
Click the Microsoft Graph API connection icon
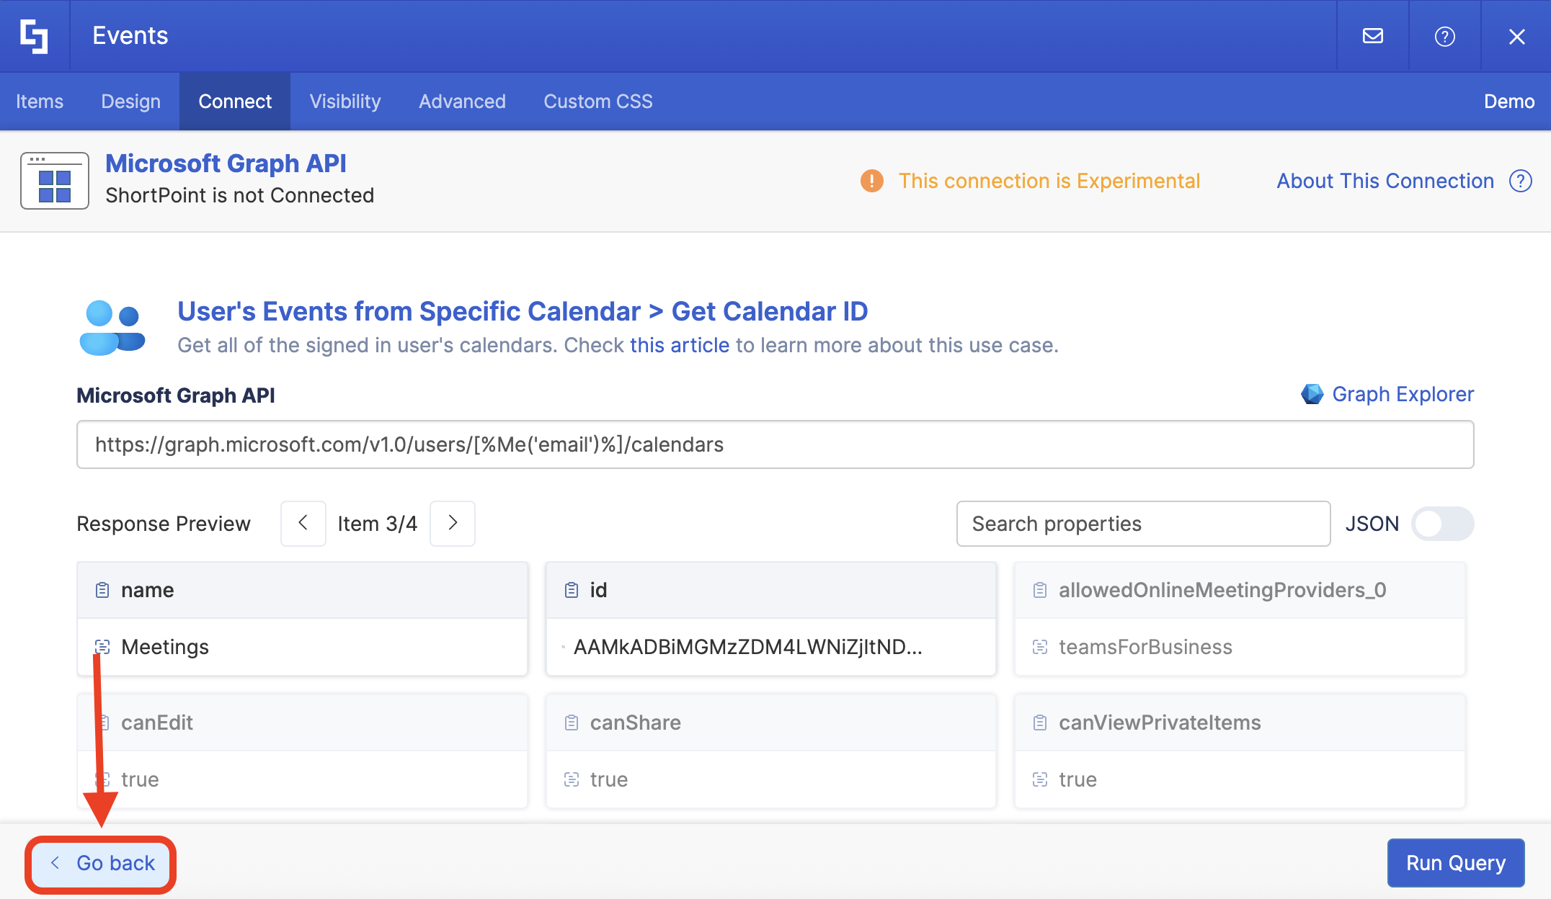55,181
